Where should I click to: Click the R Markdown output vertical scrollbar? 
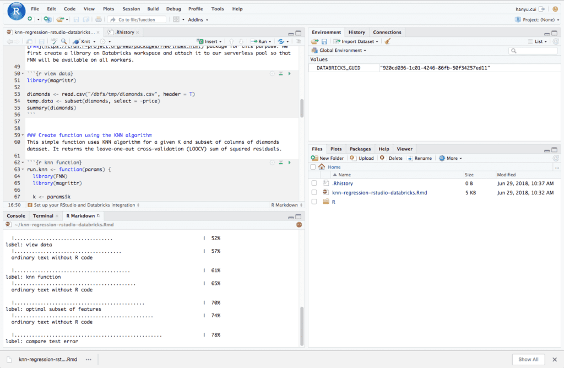[x=301, y=325]
